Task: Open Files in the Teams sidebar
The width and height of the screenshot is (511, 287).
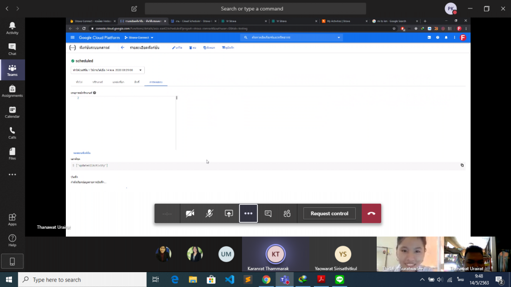Action: point(12,153)
